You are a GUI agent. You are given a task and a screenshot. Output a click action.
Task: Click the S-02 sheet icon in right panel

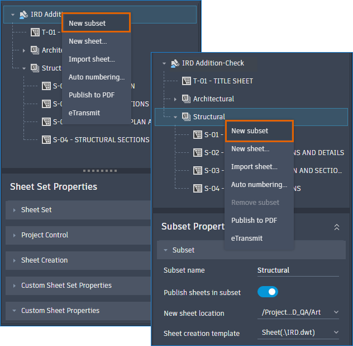198,153
